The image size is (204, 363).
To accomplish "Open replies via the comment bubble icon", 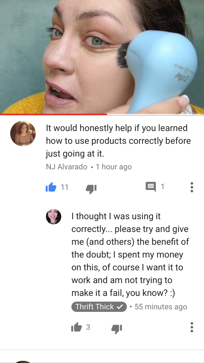I will click(151, 187).
